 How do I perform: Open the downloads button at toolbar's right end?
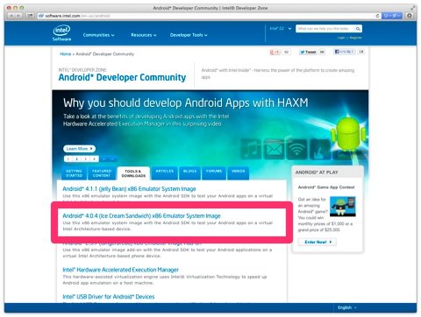pyautogui.click(x=410, y=16)
